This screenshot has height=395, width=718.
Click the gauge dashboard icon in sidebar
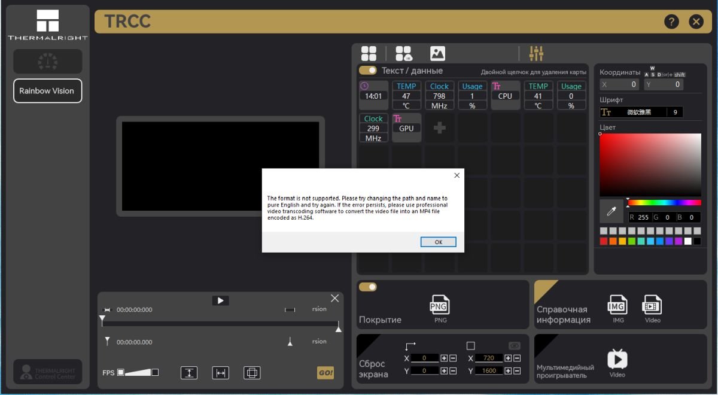click(47, 61)
